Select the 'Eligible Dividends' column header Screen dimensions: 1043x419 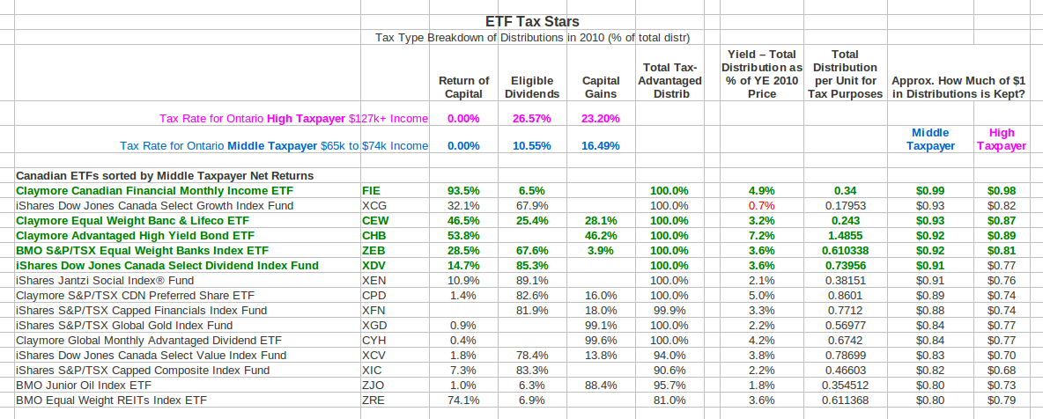click(532, 87)
